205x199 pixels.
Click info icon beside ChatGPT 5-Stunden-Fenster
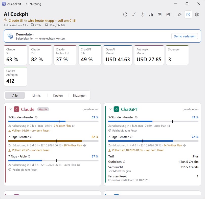click(x=136, y=117)
